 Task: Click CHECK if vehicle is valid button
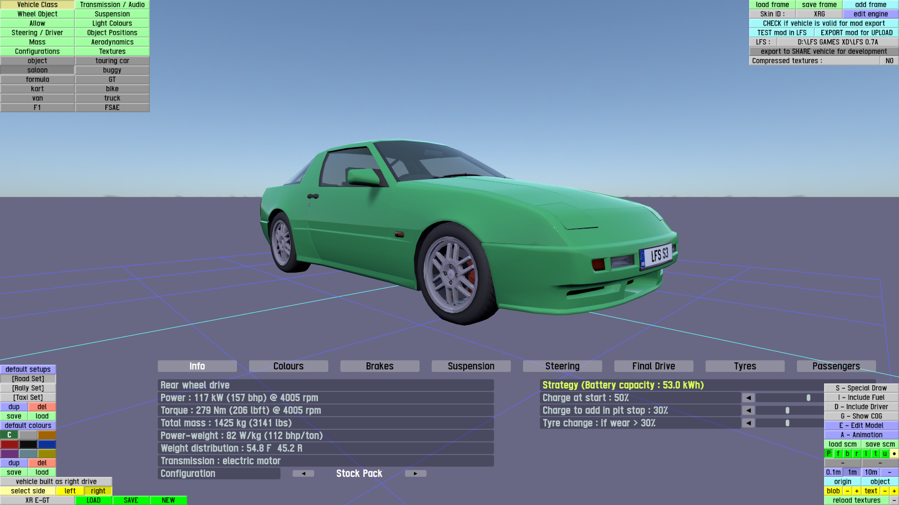pos(824,23)
